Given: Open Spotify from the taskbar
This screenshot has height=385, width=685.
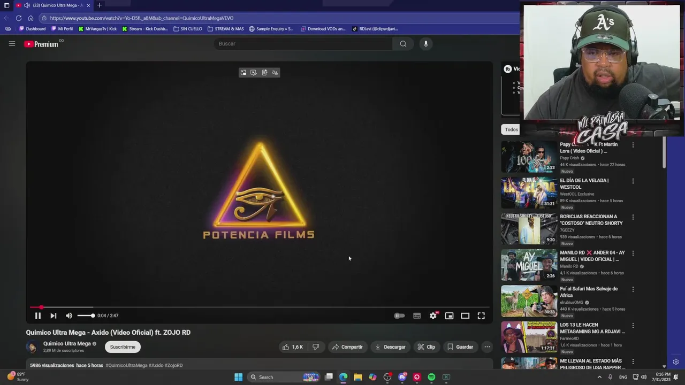Looking at the screenshot, I should click(431, 378).
